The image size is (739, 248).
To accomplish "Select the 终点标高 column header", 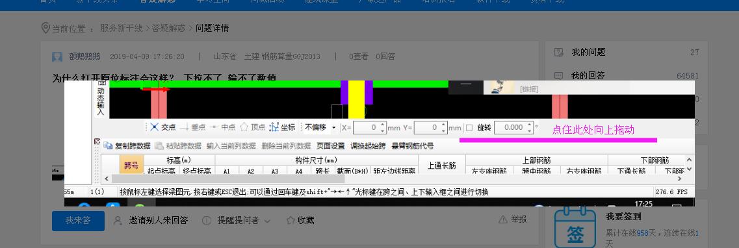I will pyautogui.click(x=197, y=170).
